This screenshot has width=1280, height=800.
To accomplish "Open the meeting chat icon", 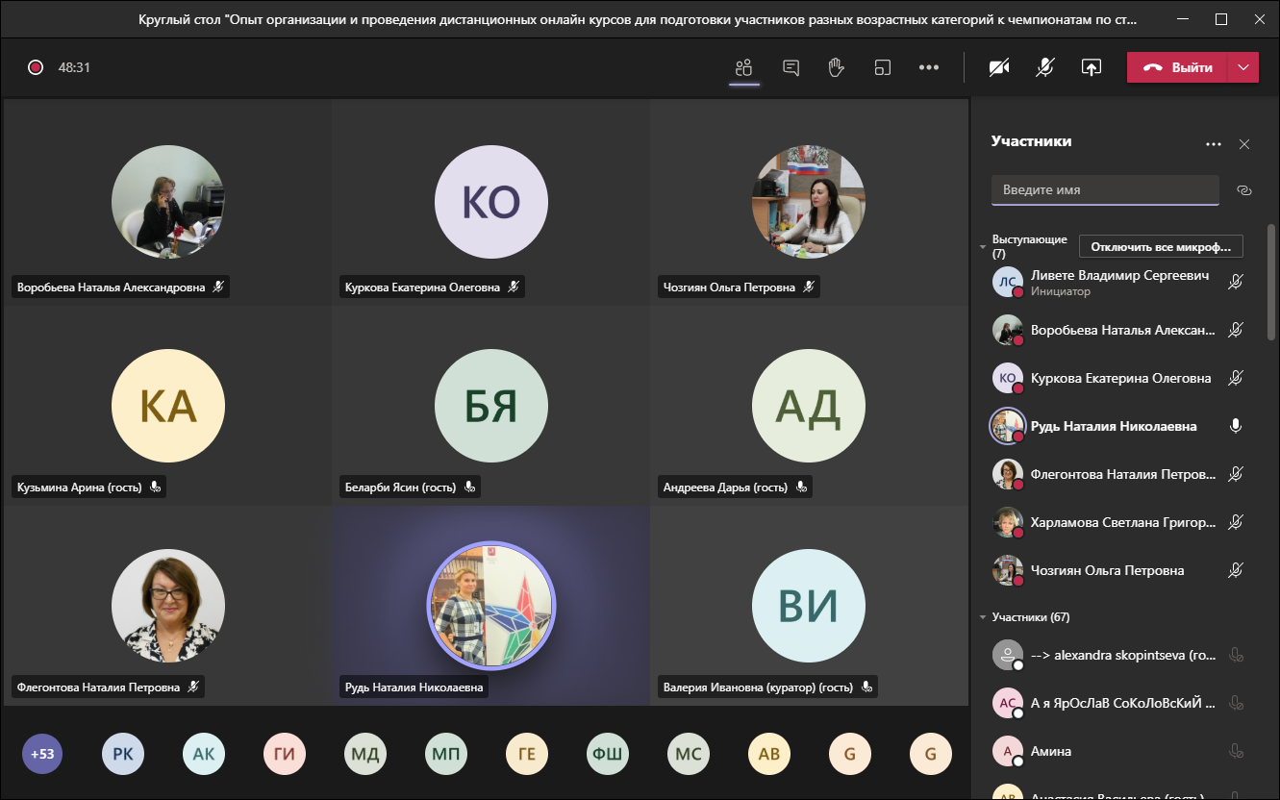I will 791,67.
